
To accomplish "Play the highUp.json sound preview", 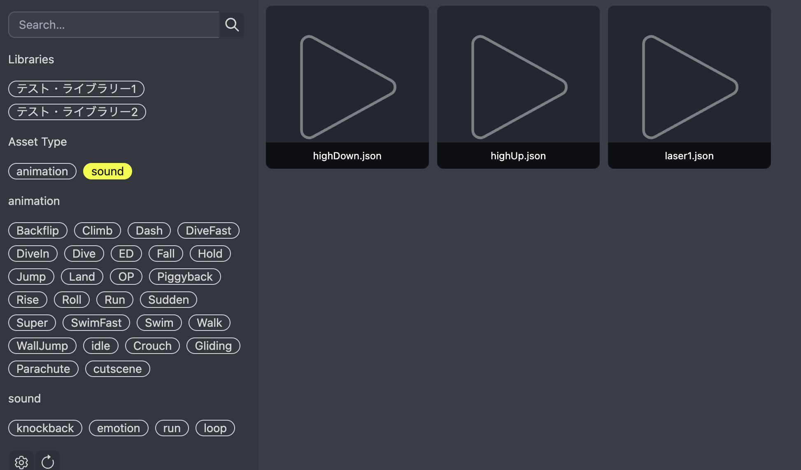I will 518,87.
